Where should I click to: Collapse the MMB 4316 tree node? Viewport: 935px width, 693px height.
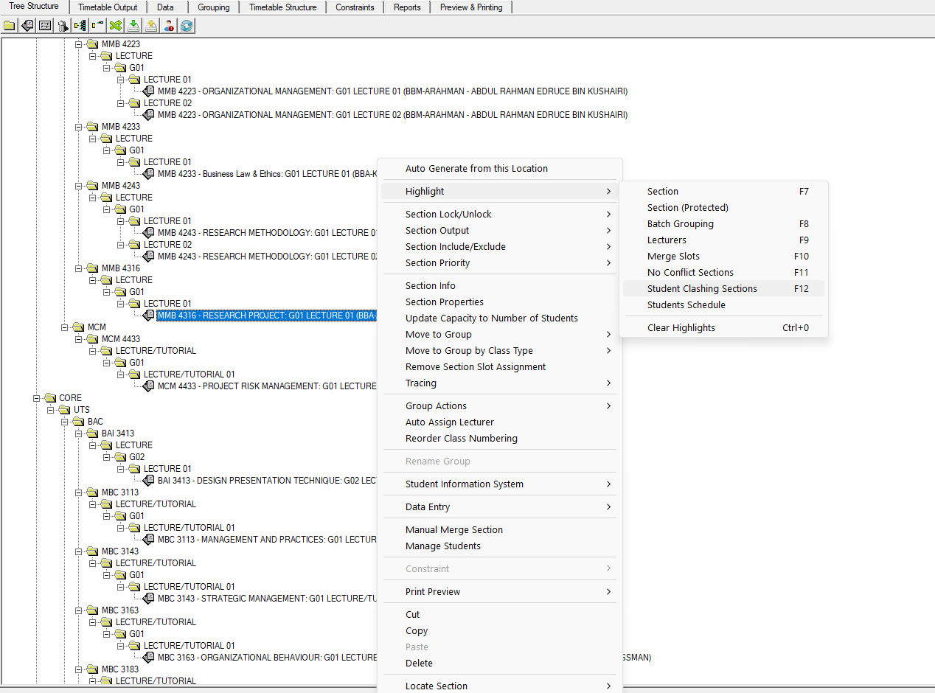(79, 268)
